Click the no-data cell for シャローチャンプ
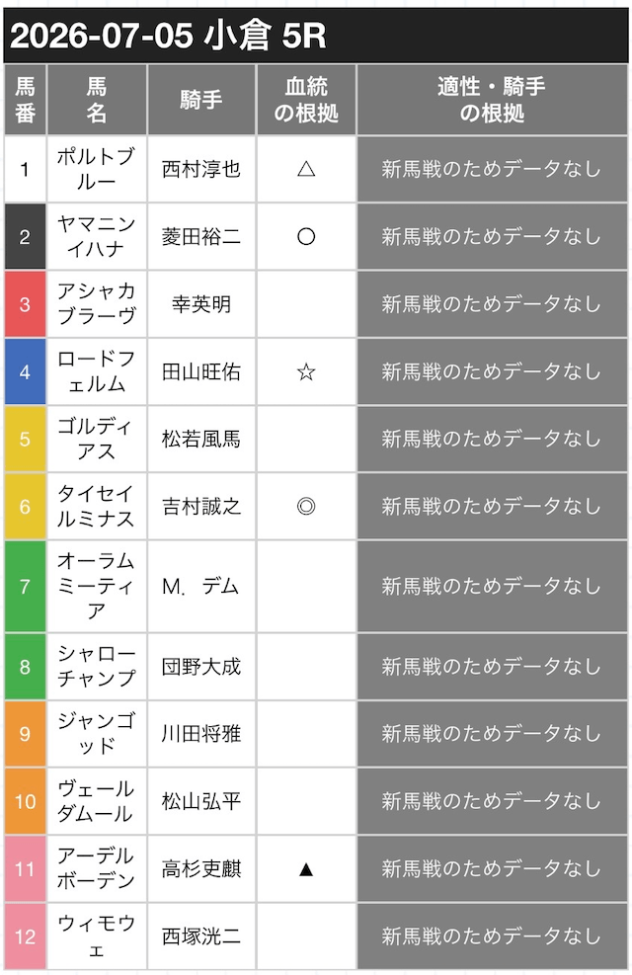632x975 pixels. (492, 667)
